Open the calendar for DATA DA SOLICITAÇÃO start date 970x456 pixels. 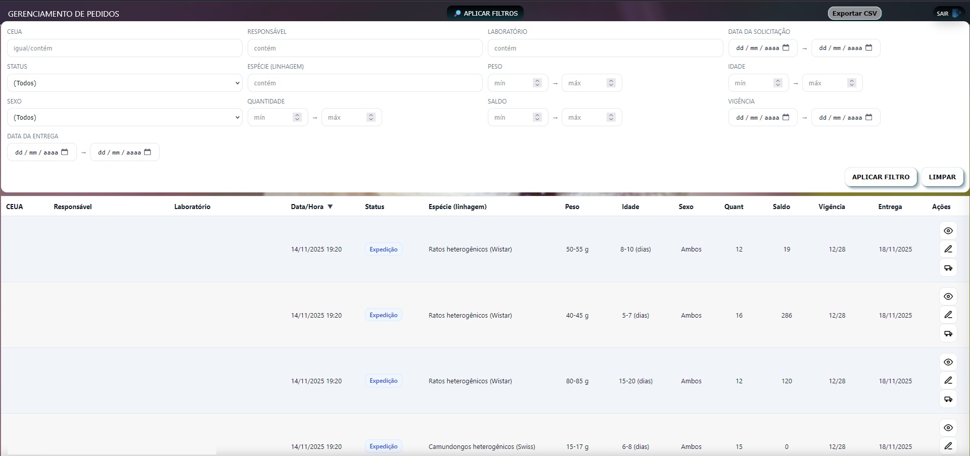coord(786,47)
